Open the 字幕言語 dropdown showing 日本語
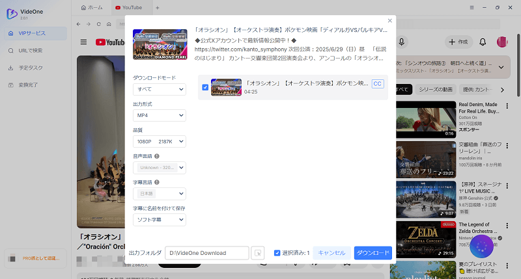Viewport: 521px width, 279px height. click(x=160, y=194)
